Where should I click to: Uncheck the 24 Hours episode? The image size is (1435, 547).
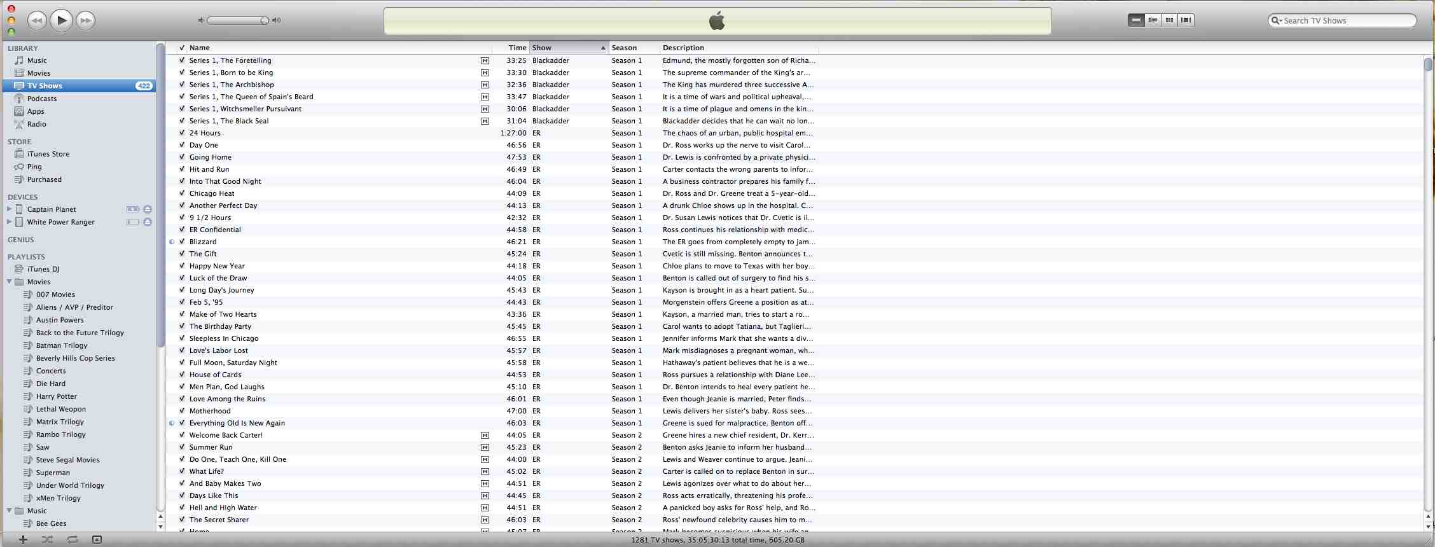182,133
